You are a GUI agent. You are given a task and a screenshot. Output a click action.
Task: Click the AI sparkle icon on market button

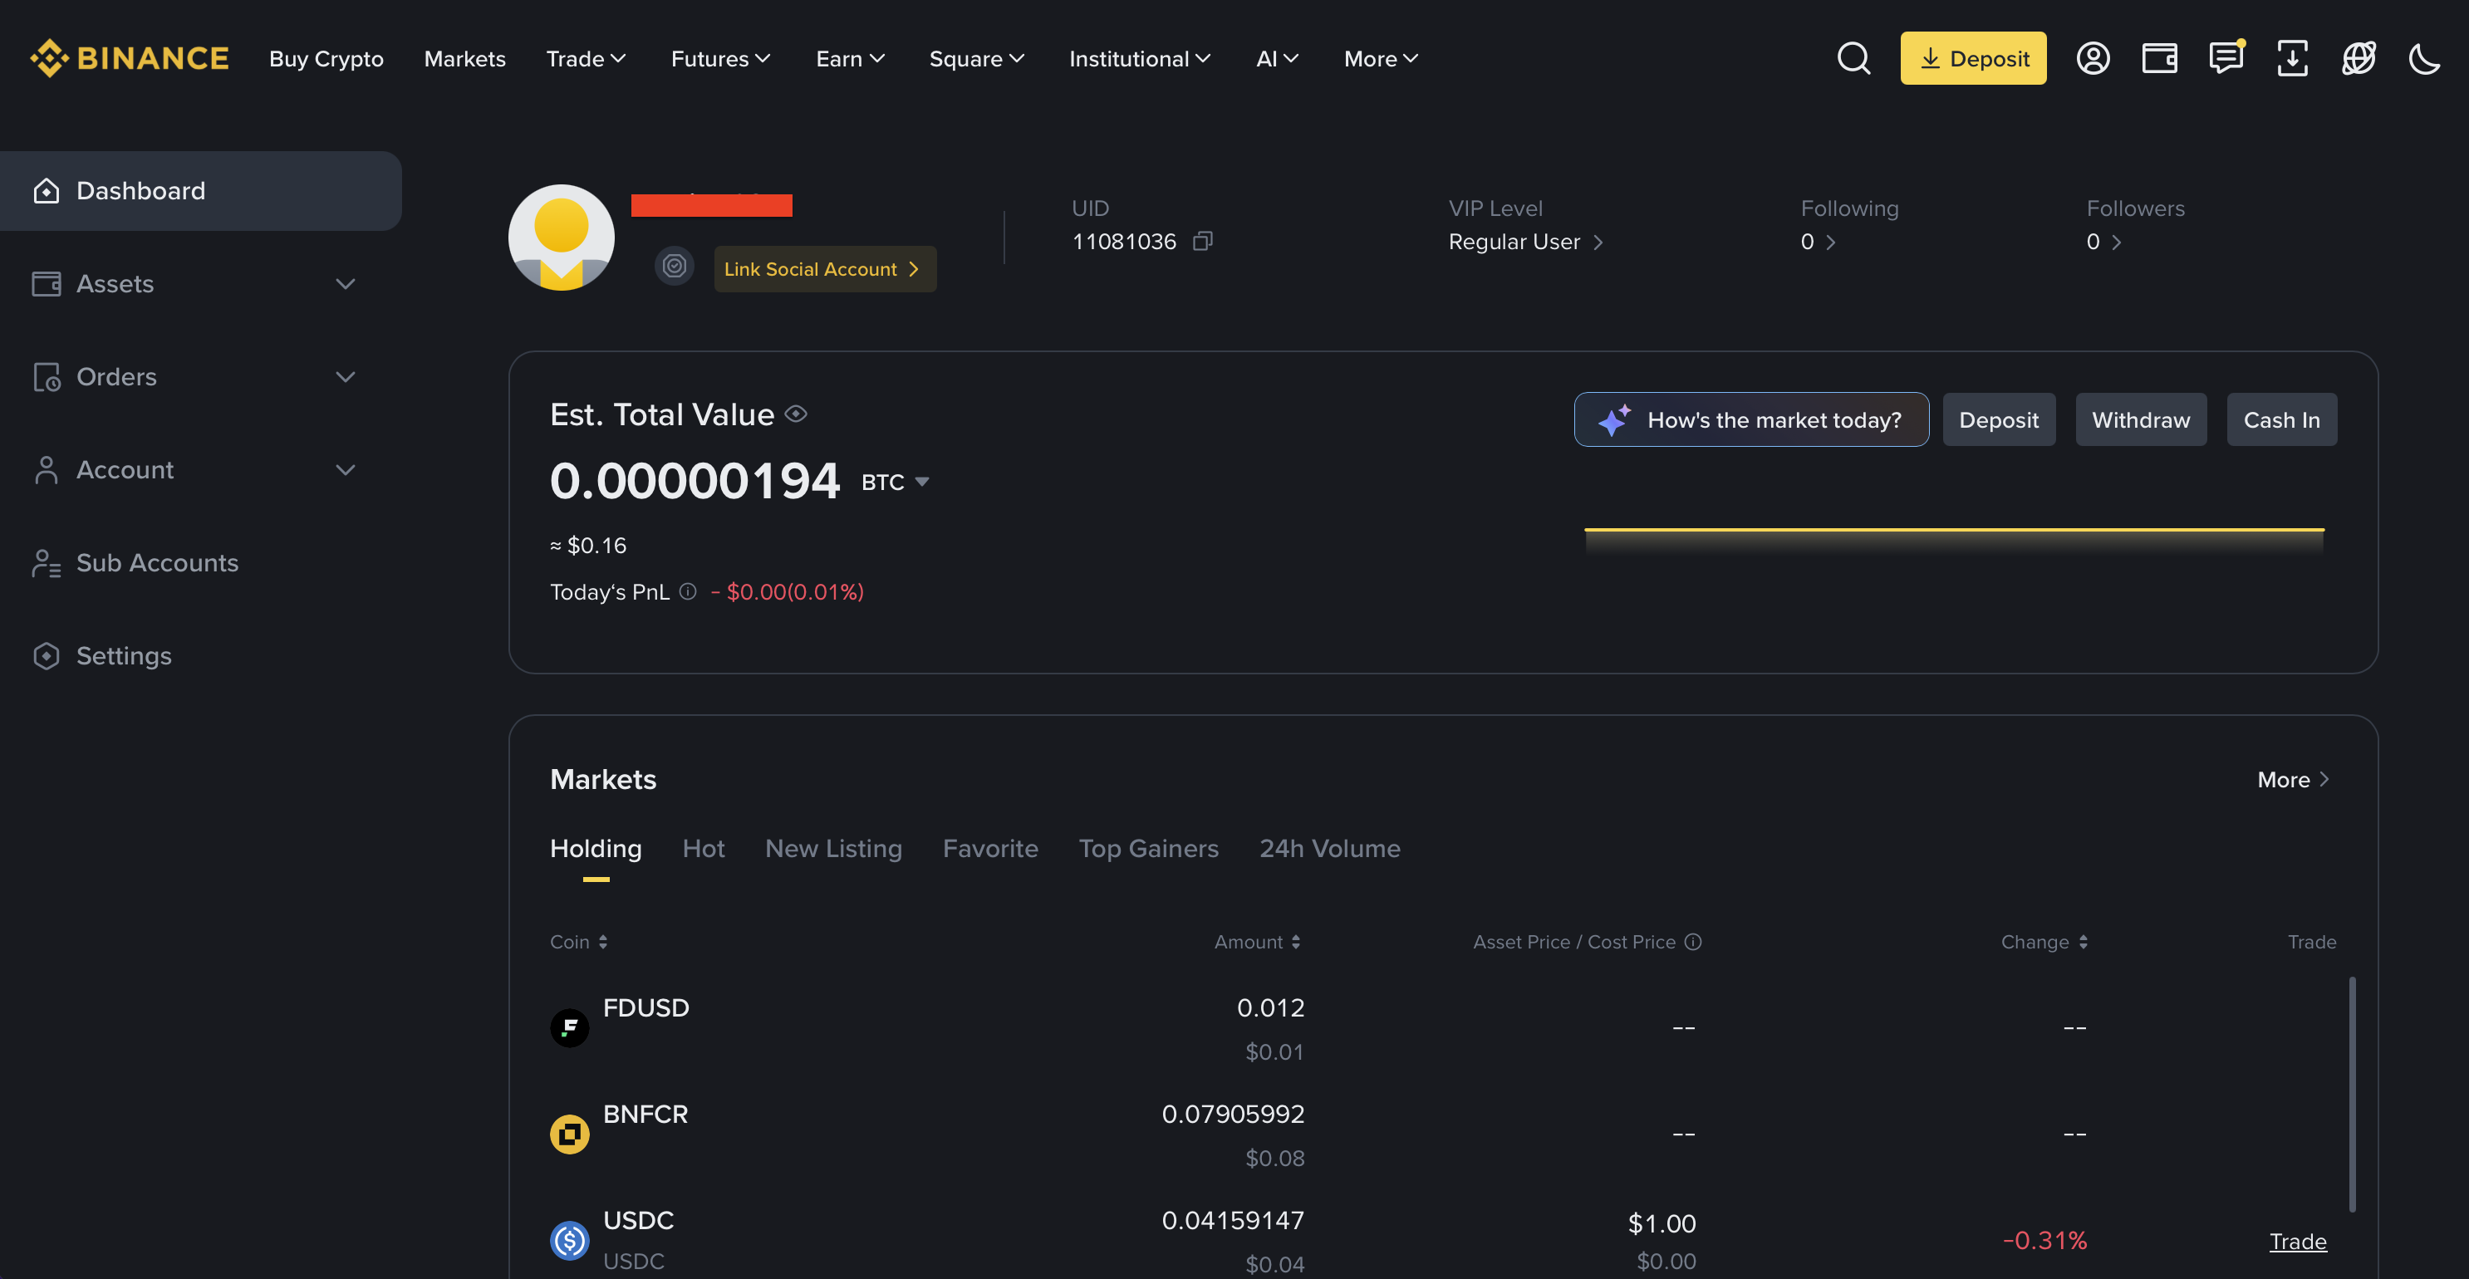pyautogui.click(x=1614, y=419)
